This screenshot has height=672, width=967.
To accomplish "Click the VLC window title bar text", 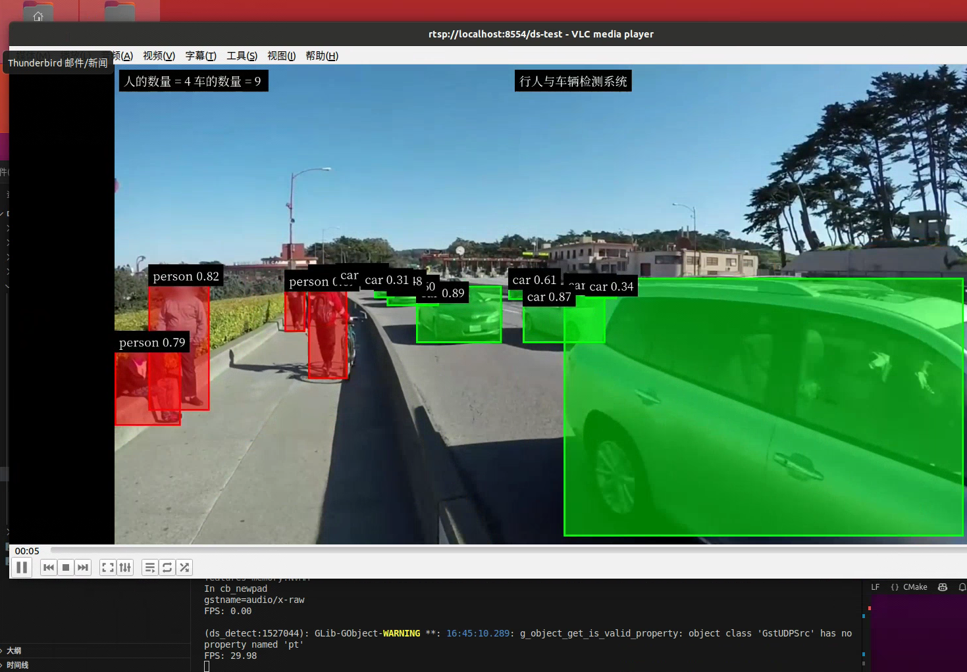I will 541,34.
